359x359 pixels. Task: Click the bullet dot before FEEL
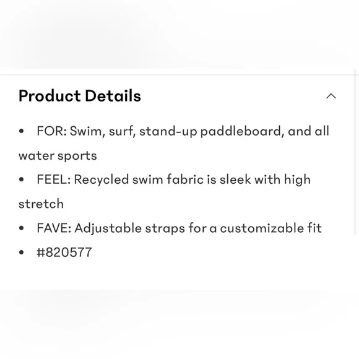[x=22, y=179]
